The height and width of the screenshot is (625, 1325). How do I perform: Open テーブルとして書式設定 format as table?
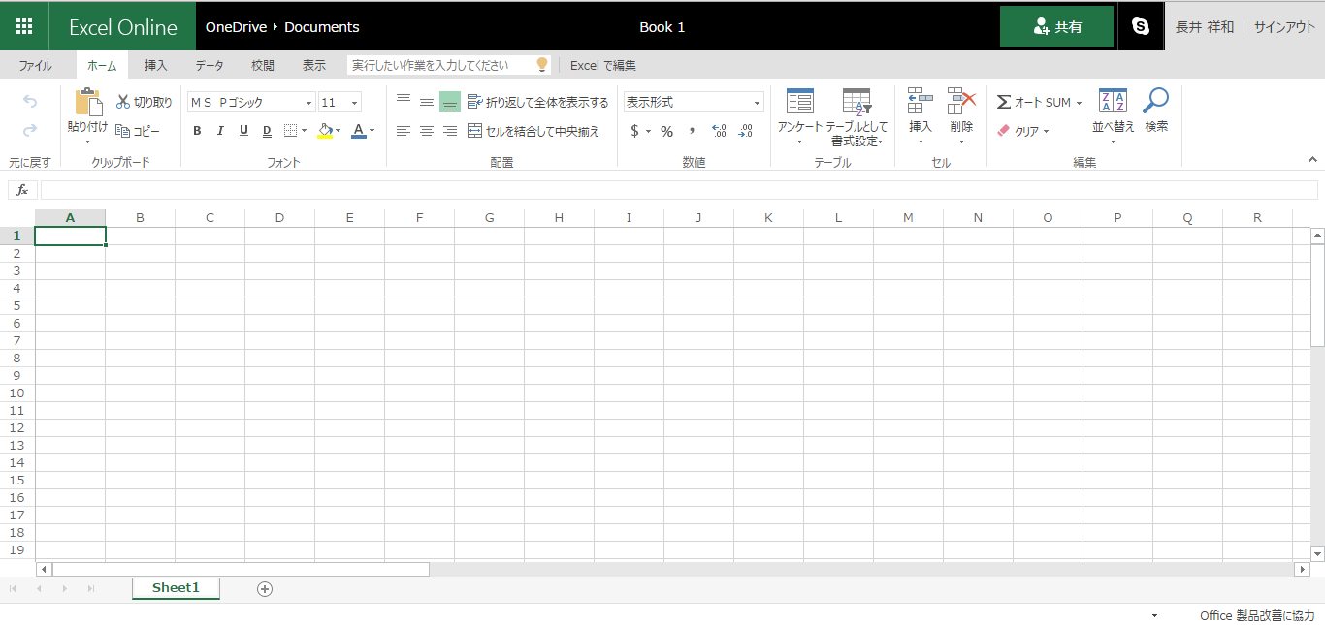(x=856, y=117)
